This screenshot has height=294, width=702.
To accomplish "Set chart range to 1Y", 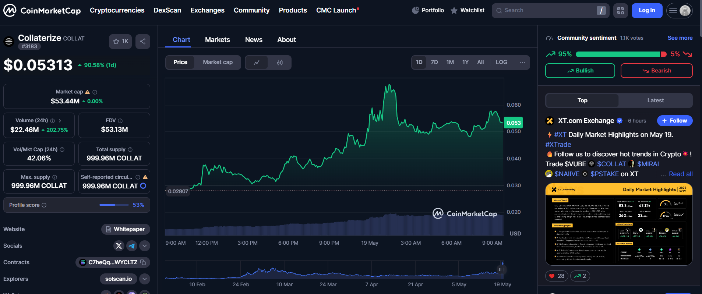I will tap(465, 63).
